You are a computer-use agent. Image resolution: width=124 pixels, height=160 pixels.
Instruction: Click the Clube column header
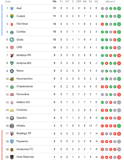click(x=8, y=1)
